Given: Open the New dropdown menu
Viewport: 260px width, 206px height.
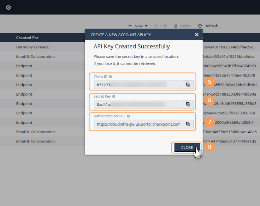Looking at the screenshot, I should 138,26.
